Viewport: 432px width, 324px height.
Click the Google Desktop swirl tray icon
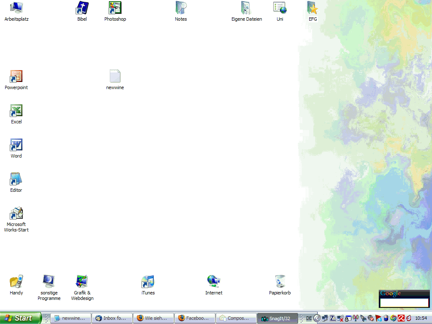click(x=394, y=318)
